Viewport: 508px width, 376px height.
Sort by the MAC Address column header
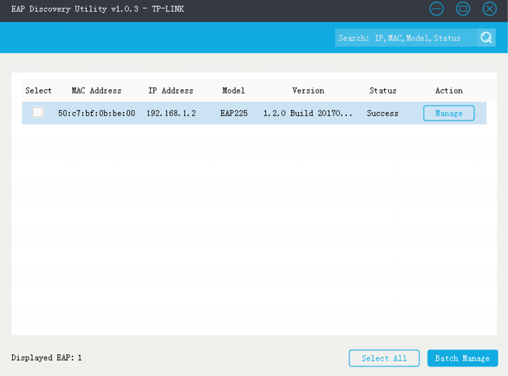[x=96, y=91]
